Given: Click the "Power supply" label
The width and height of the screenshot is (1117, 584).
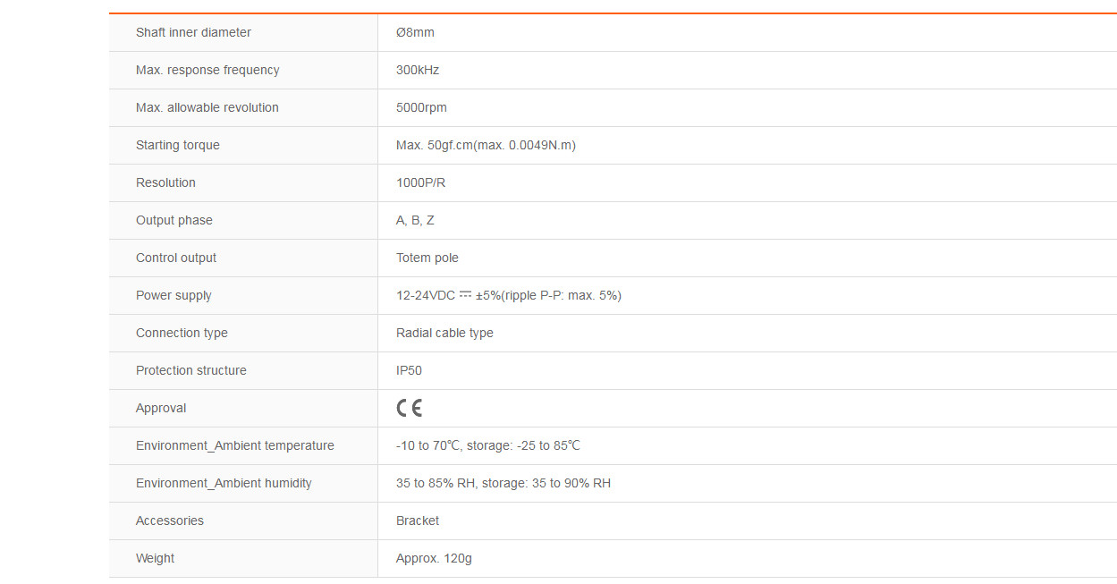Looking at the screenshot, I should coord(173,295).
